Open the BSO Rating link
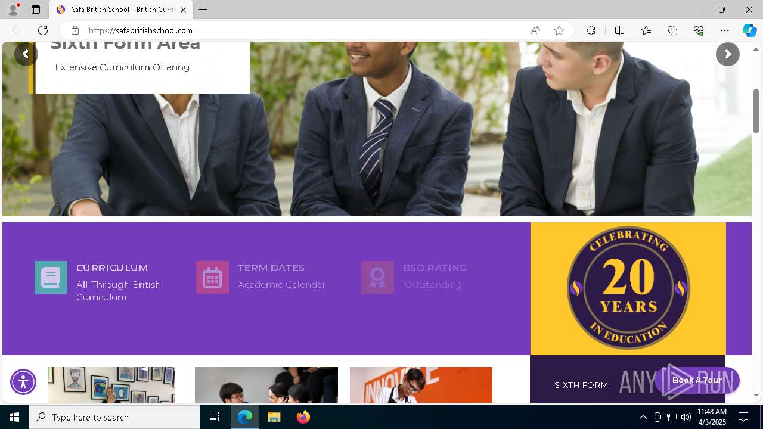 435,268
